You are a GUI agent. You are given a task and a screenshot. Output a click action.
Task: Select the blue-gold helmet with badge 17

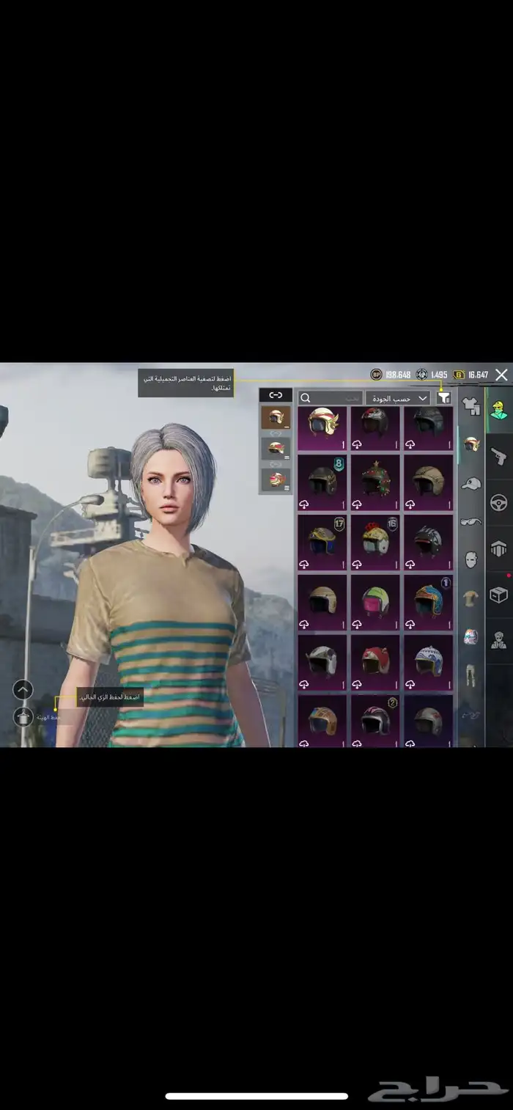[322, 543]
